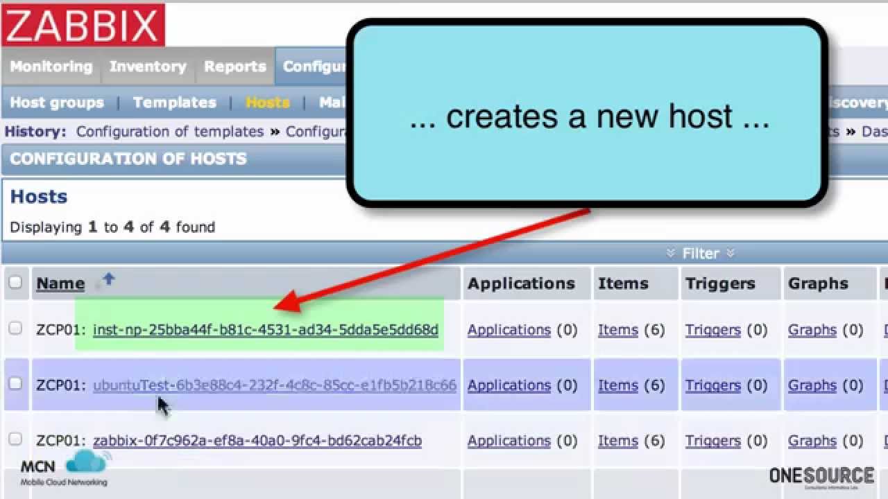Viewport: 888px width, 499px height.
Task: Click the Zabbix logo
Action: [x=83, y=24]
